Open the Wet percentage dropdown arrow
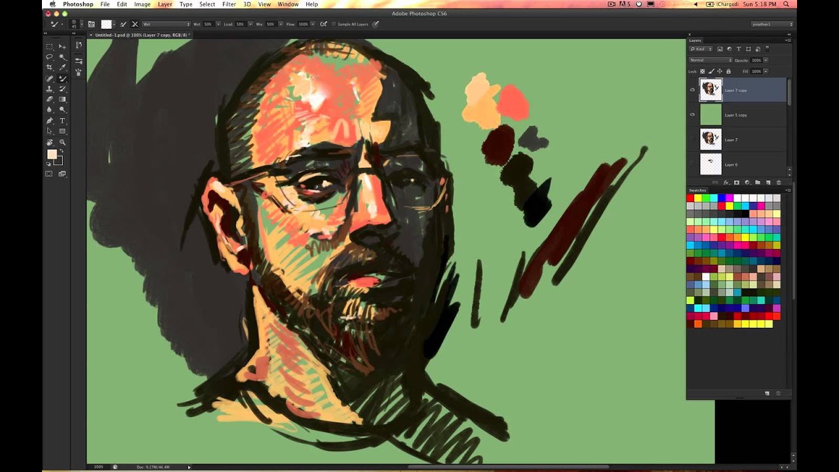The width and height of the screenshot is (839, 472). pyautogui.click(x=218, y=24)
